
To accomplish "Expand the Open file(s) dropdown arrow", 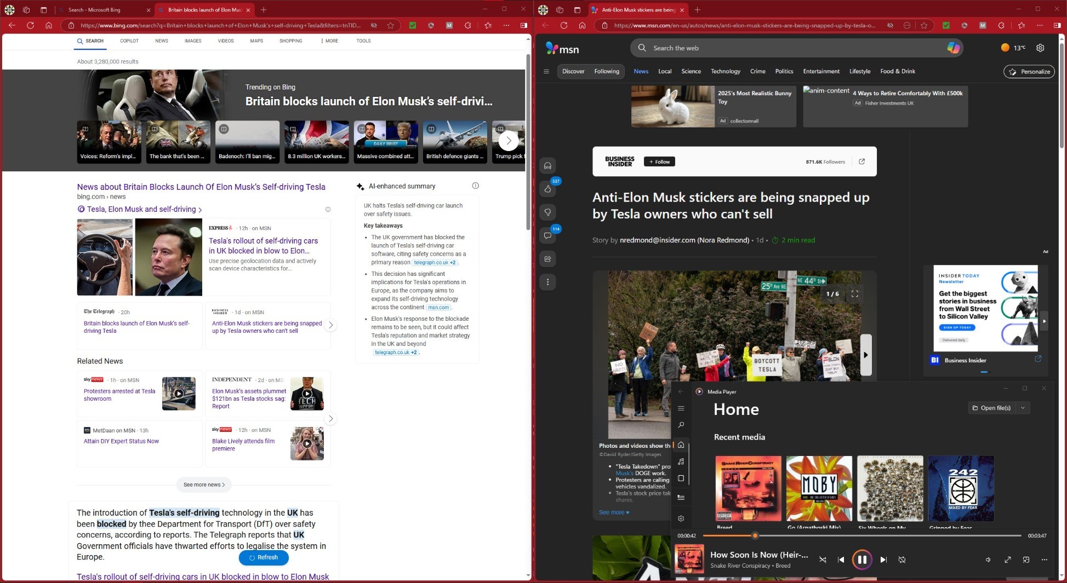I will (x=1023, y=408).
